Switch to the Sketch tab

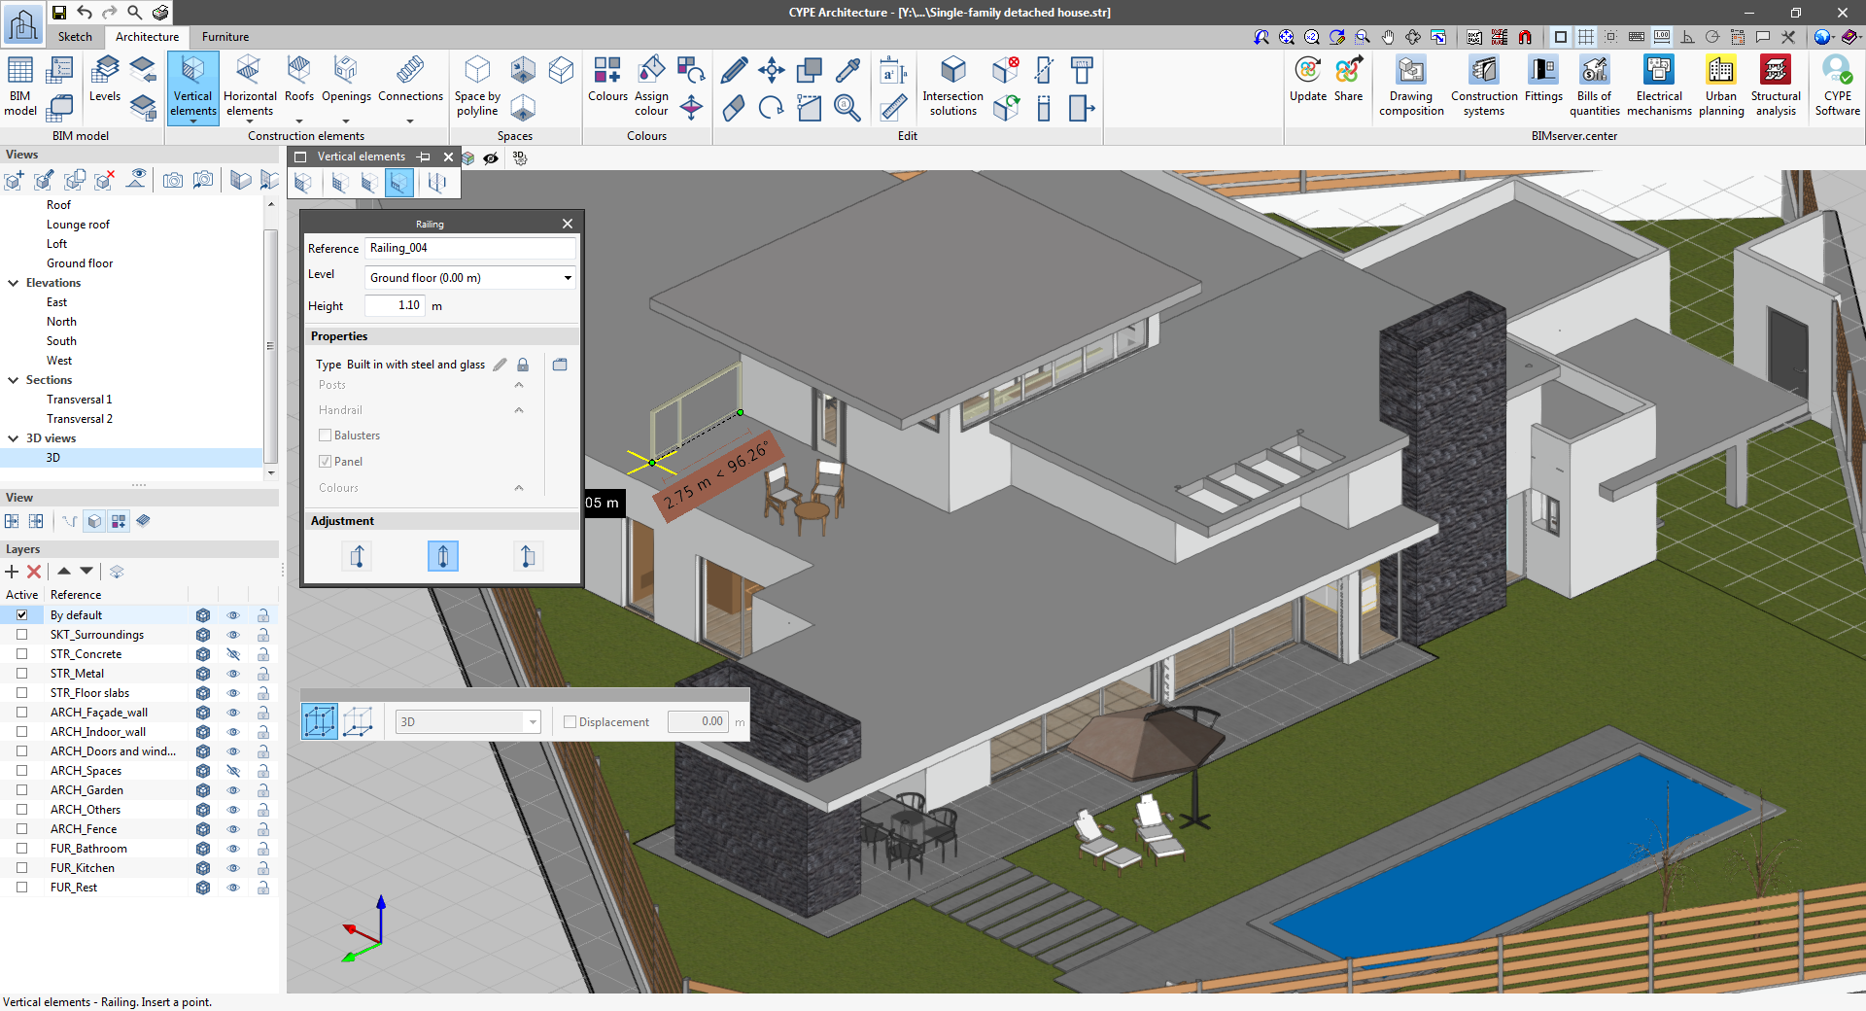[x=75, y=37]
